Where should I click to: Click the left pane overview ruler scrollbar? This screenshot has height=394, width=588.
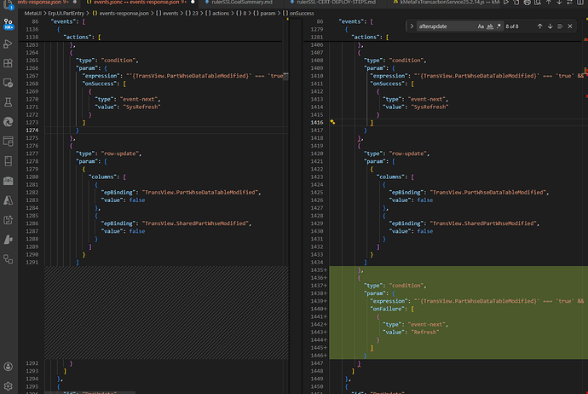pyautogui.click(x=286, y=206)
